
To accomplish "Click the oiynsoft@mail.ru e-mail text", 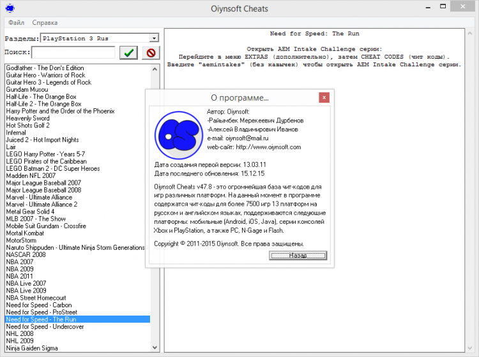I will 247,138.
